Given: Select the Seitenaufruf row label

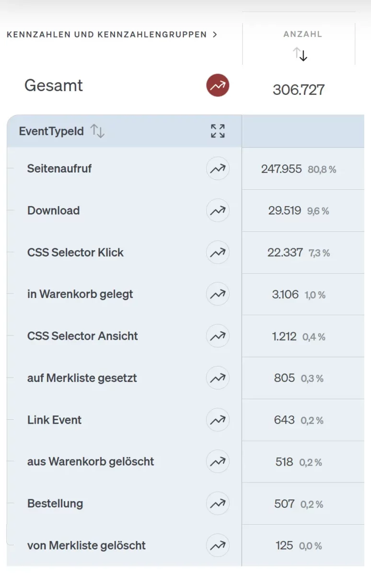Looking at the screenshot, I should click(x=59, y=169).
